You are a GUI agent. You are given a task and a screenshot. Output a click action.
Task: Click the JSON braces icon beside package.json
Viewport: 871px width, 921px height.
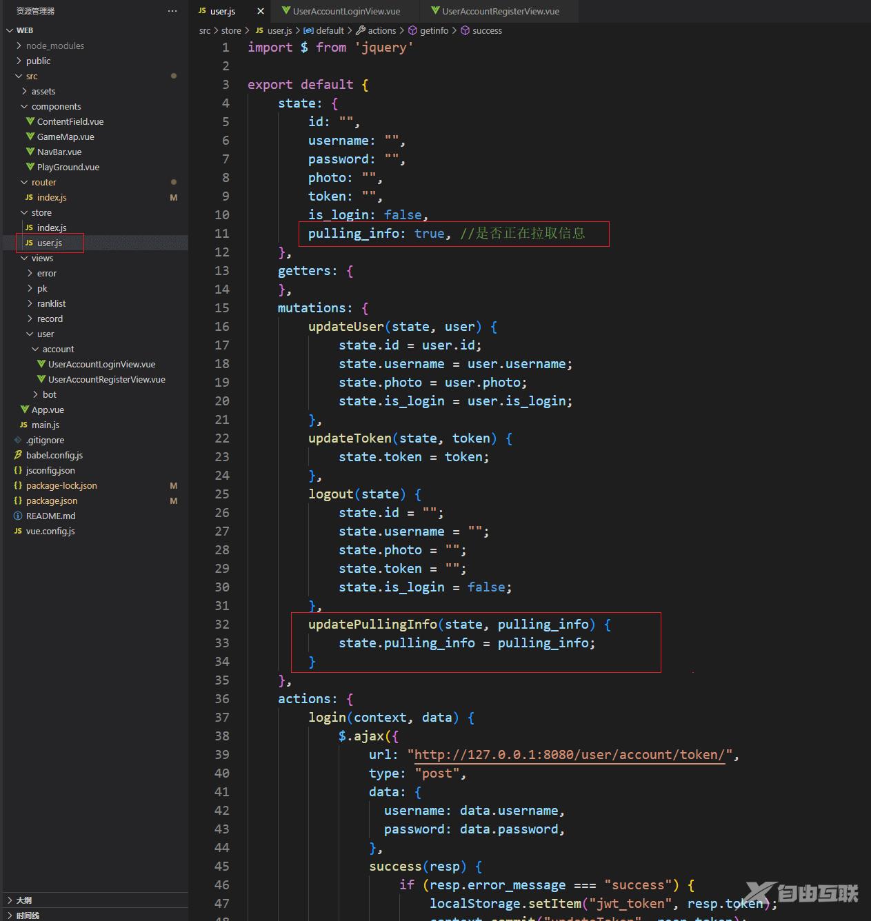tap(18, 500)
